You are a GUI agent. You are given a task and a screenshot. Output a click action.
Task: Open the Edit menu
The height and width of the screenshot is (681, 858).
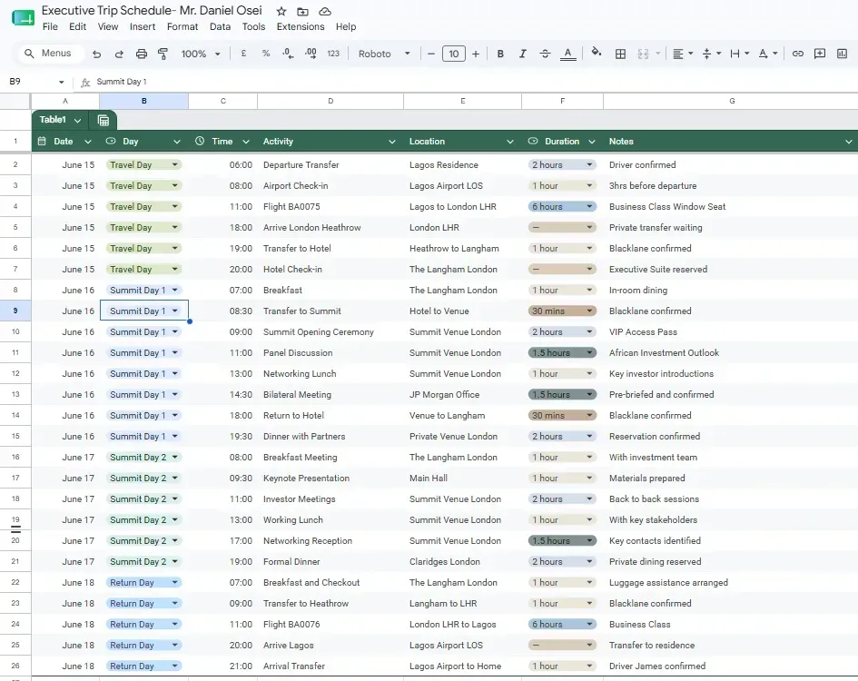pyautogui.click(x=77, y=26)
